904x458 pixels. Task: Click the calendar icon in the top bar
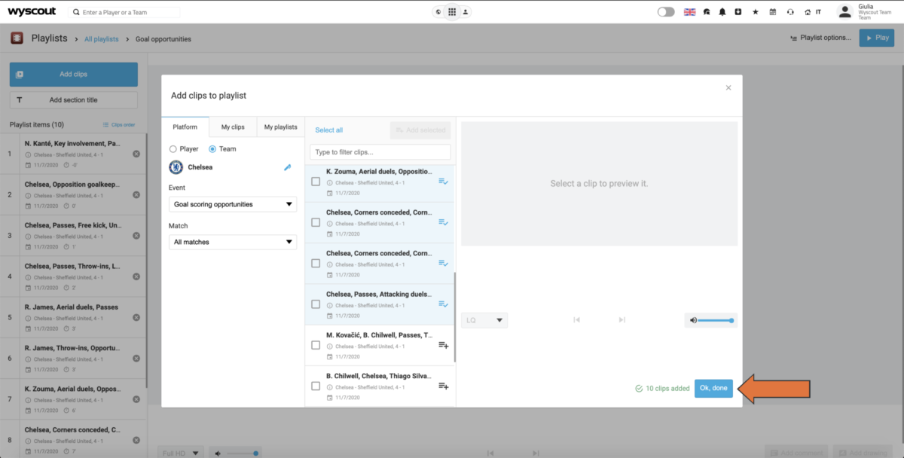pyautogui.click(x=773, y=12)
